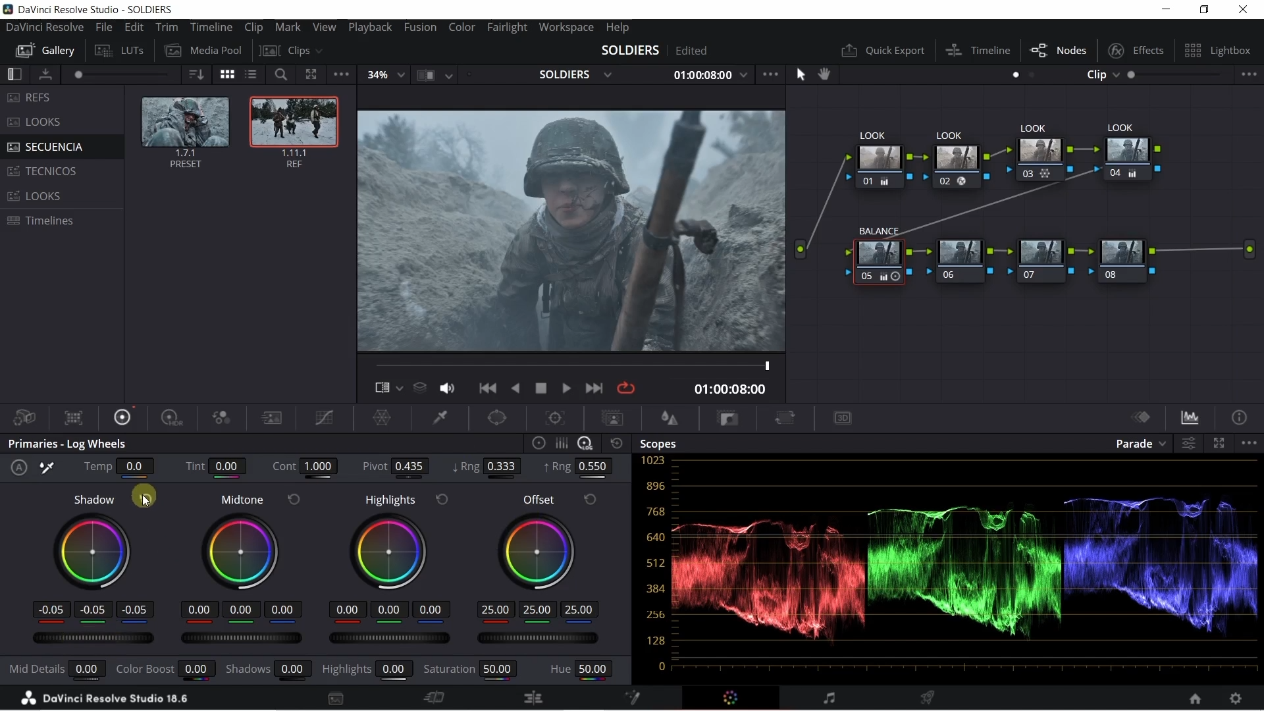Toggle the Effects library panel
The image size is (1264, 711).
pyautogui.click(x=1136, y=50)
